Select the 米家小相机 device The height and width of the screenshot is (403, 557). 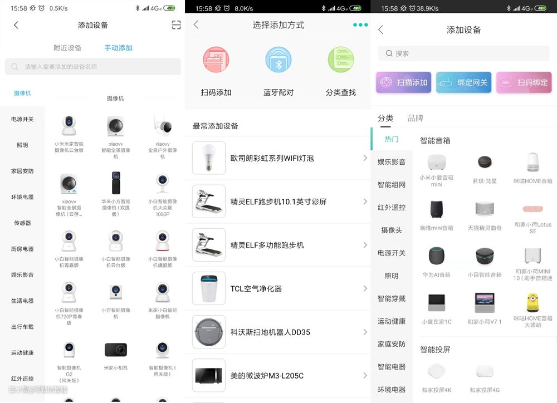(x=116, y=356)
